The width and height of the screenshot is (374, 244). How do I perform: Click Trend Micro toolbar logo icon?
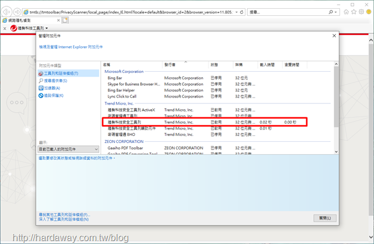[x=13, y=28]
